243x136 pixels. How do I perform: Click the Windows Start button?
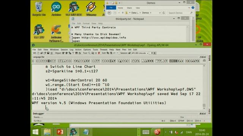point(35,132)
